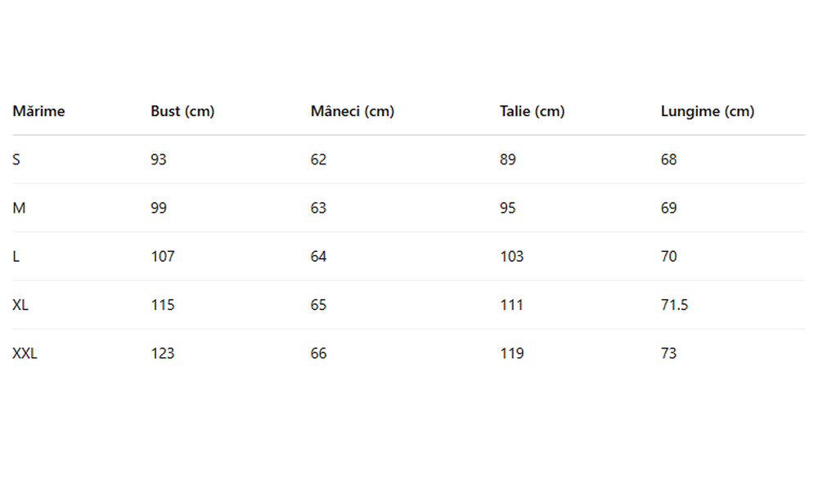Select the L size cell
Image resolution: width=818 pixels, height=480 pixels.
(x=16, y=257)
